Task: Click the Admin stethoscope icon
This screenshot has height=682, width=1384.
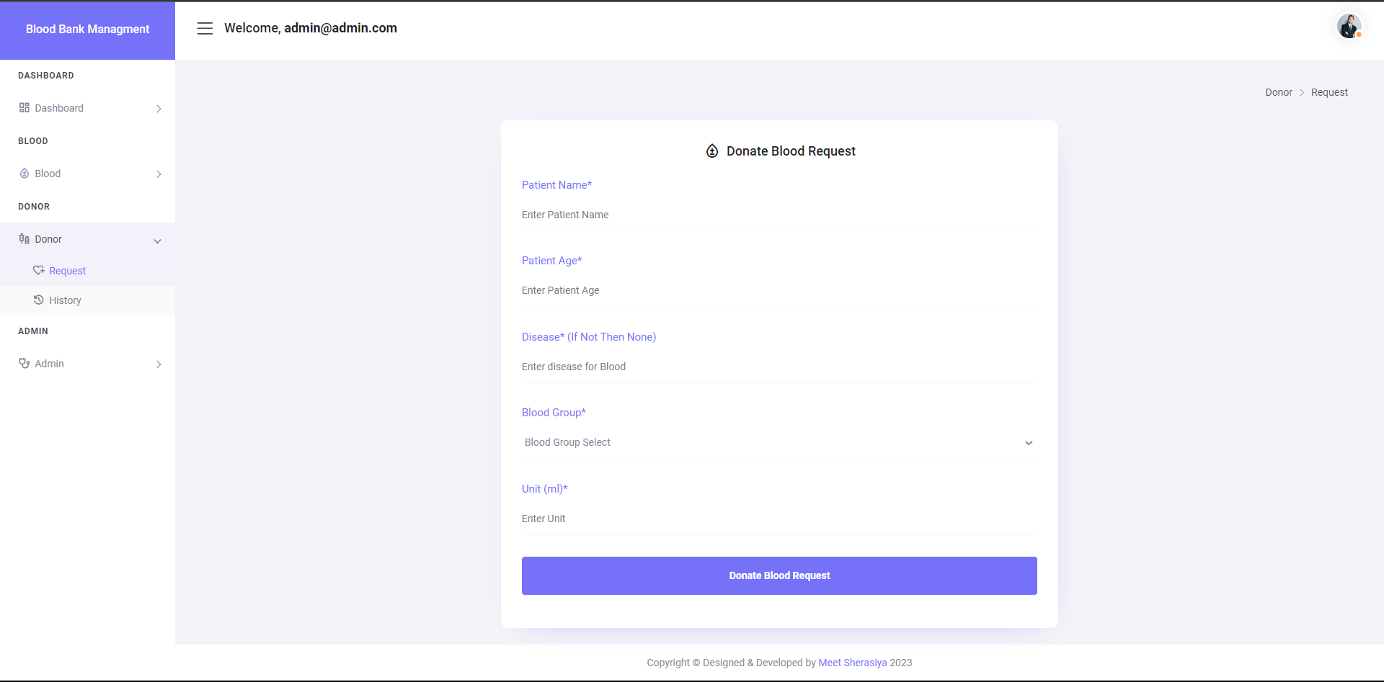Action: (x=25, y=364)
